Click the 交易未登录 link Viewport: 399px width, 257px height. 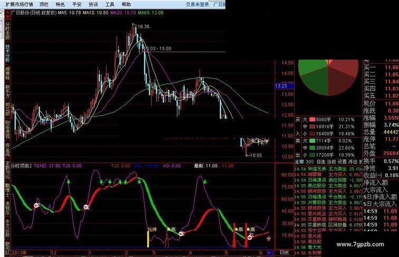coord(197,4)
